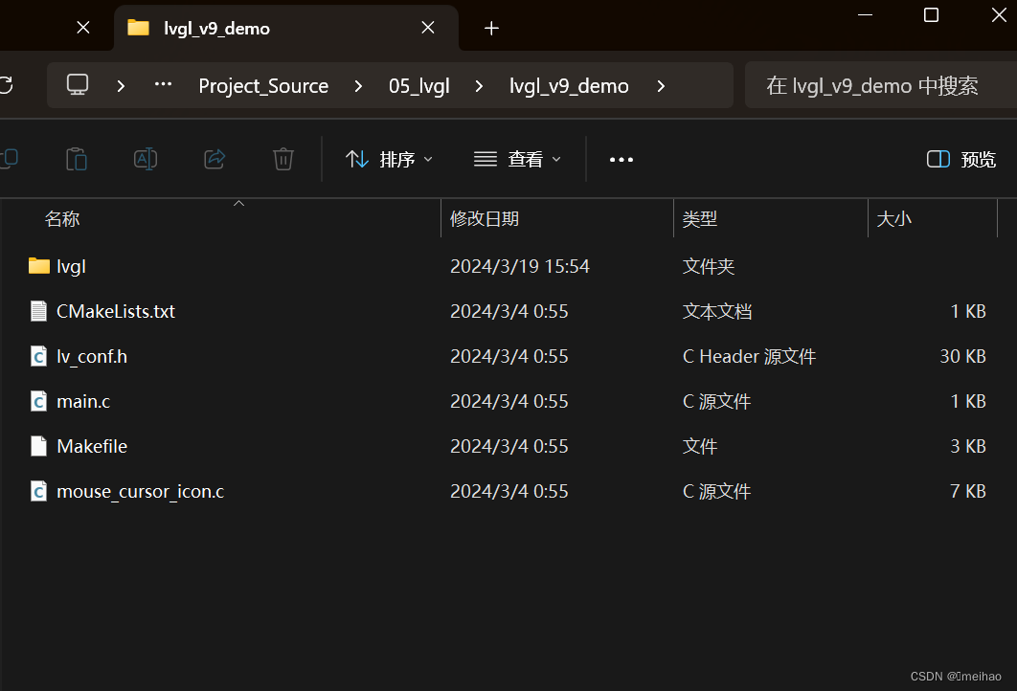Click the 3 KB size cell

pyautogui.click(x=968, y=446)
